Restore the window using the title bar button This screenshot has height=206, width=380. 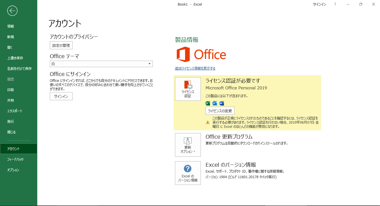tap(361, 4)
